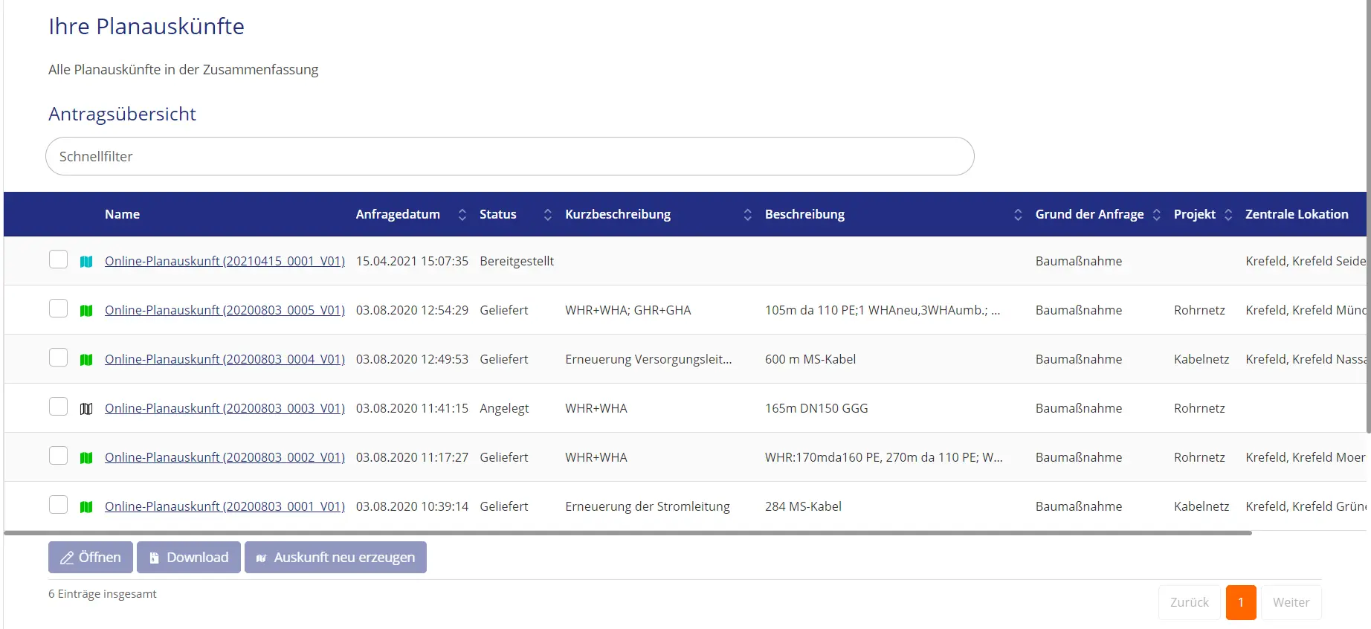Sort by Grund der Anfrage column

pos(1156,215)
